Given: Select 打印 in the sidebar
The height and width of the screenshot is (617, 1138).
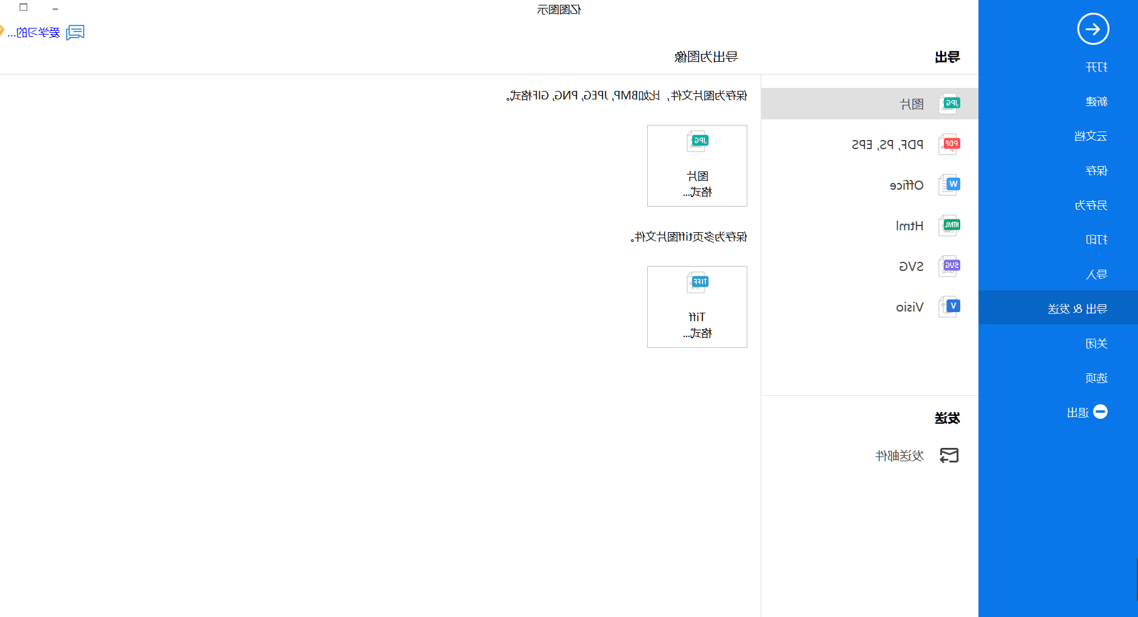Looking at the screenshot, I should (1096, 240).
